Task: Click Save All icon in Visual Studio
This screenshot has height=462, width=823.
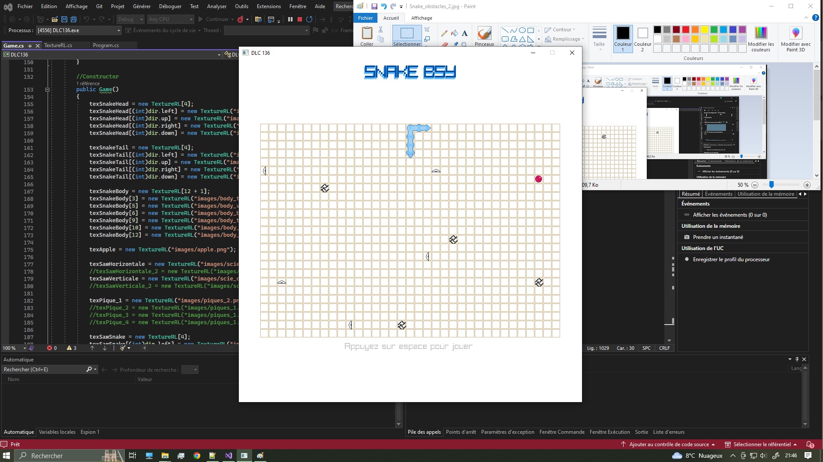Action: click(x=74, y=19)
